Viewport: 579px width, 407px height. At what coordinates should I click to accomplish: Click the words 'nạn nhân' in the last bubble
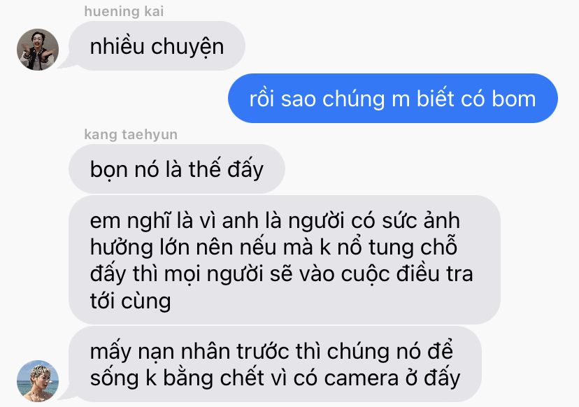click(x=203, y=352)
